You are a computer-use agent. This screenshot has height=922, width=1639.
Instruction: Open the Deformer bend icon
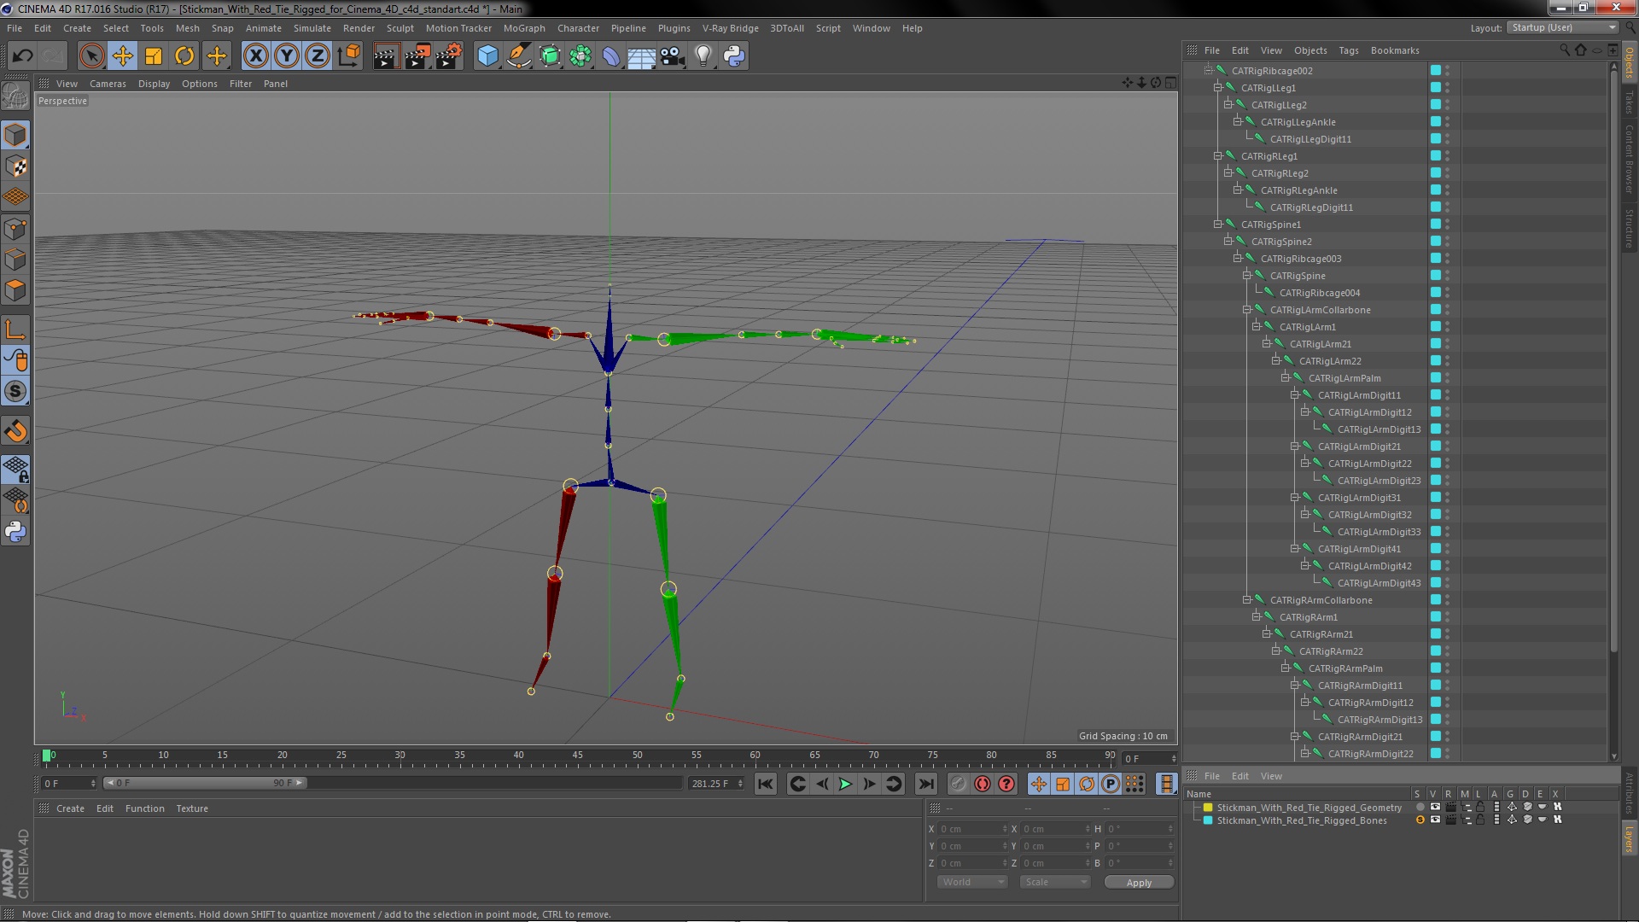pos(611,56)
